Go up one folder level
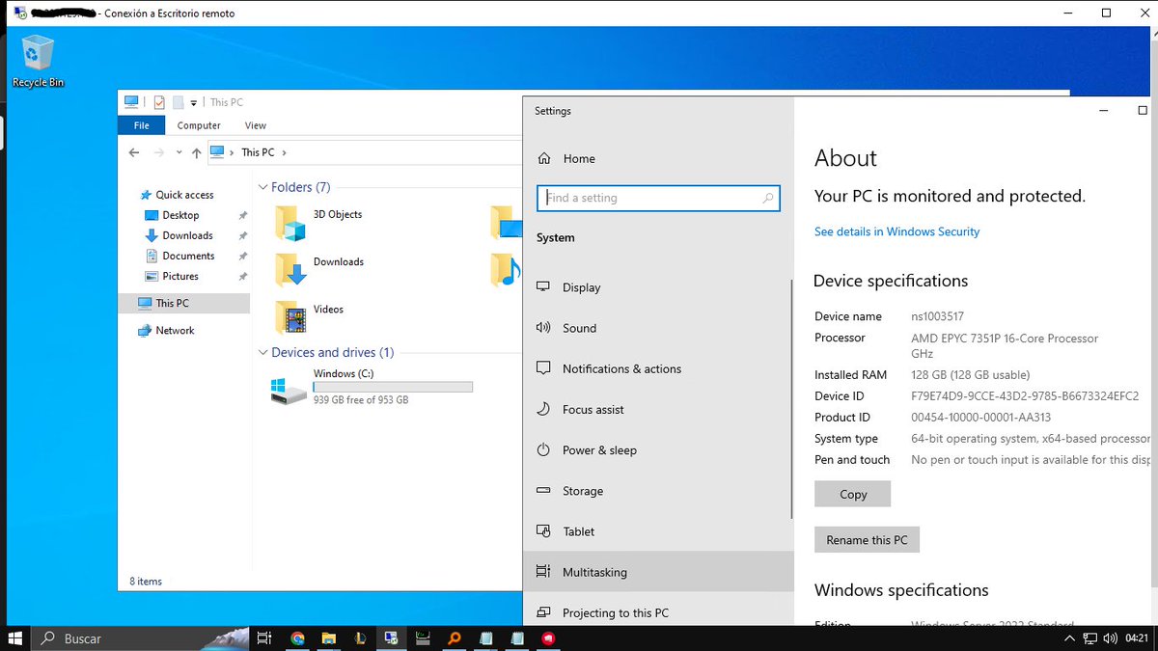 click(197, 152)
